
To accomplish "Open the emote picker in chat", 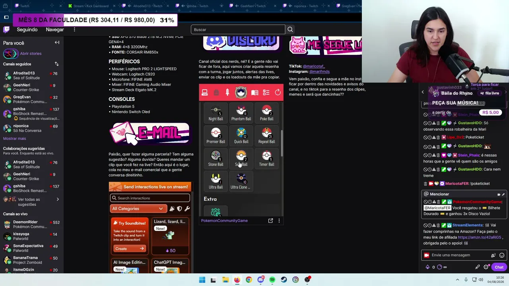I will pyautogui.click(x=502, y=255).
